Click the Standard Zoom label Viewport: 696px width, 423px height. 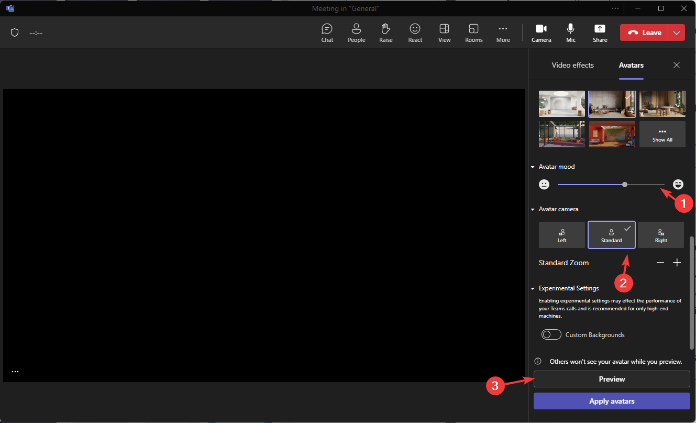[564, 263]
